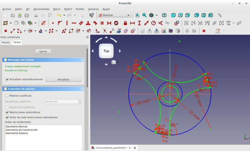Select Geometría de Construcción in render order

21,130
